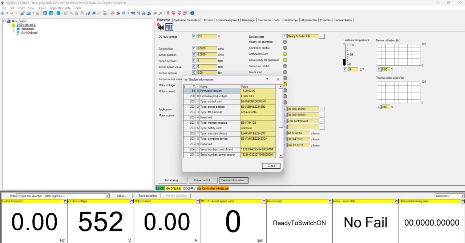
Task: Open the Online menu
Action: coord(42,8)
